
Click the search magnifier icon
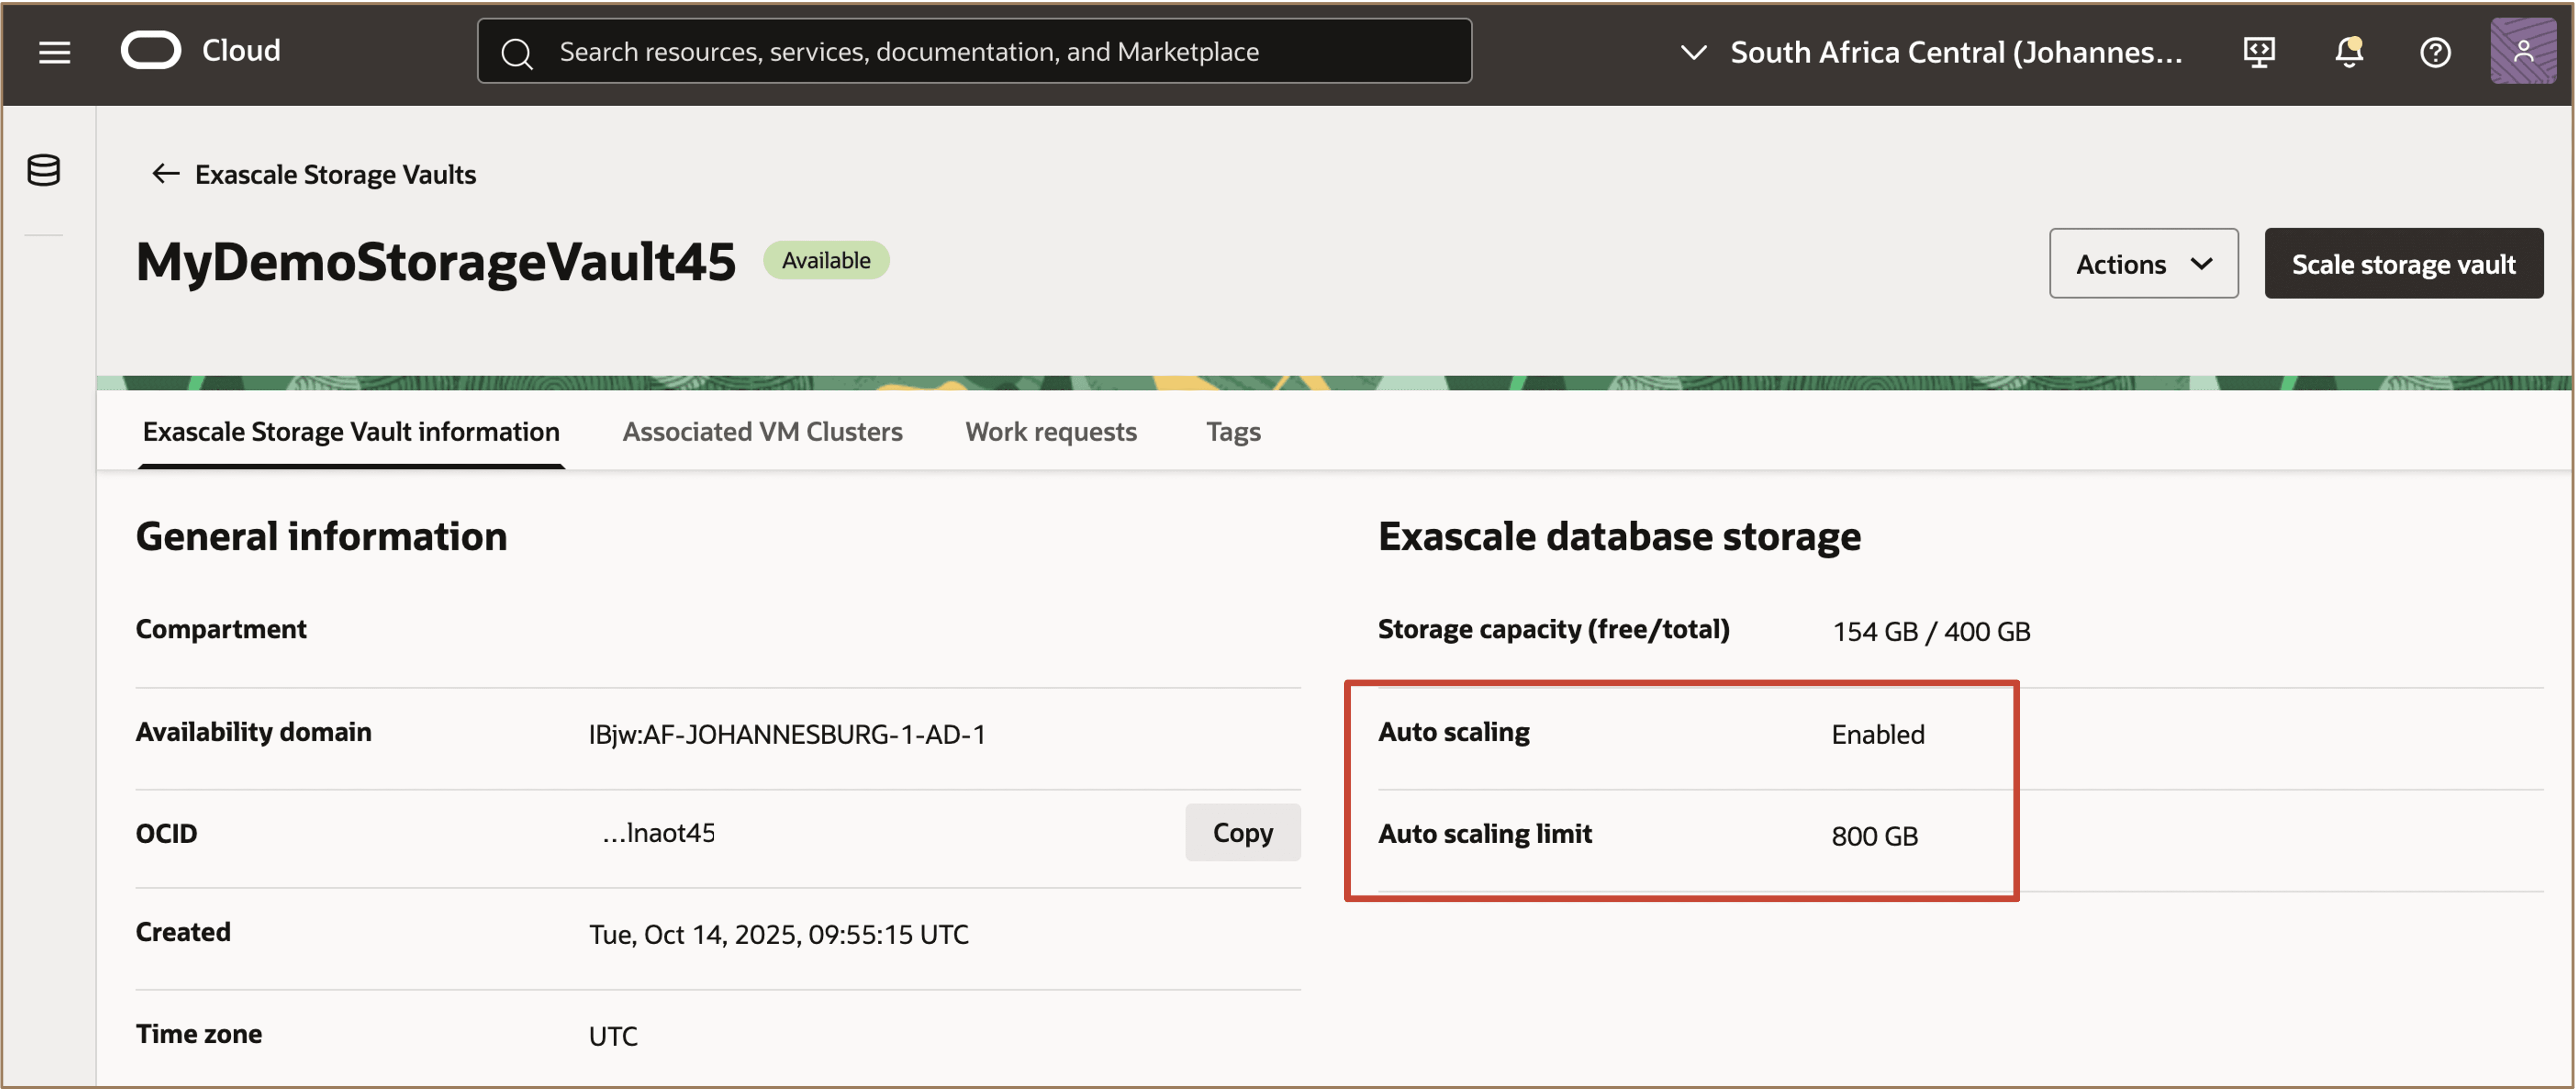click(x=517, y=51)
